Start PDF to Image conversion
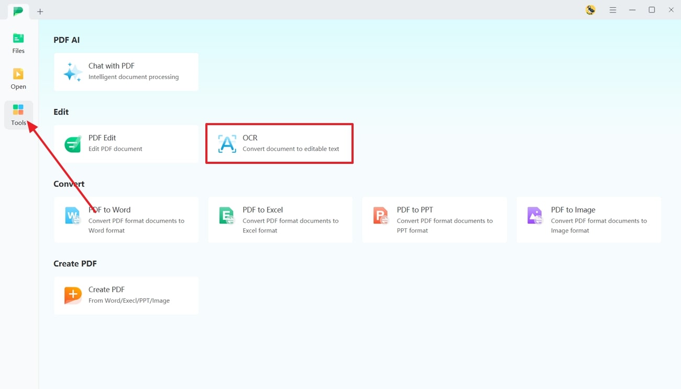The width and height of the screenshot is (681, 389). coord(589,220)
